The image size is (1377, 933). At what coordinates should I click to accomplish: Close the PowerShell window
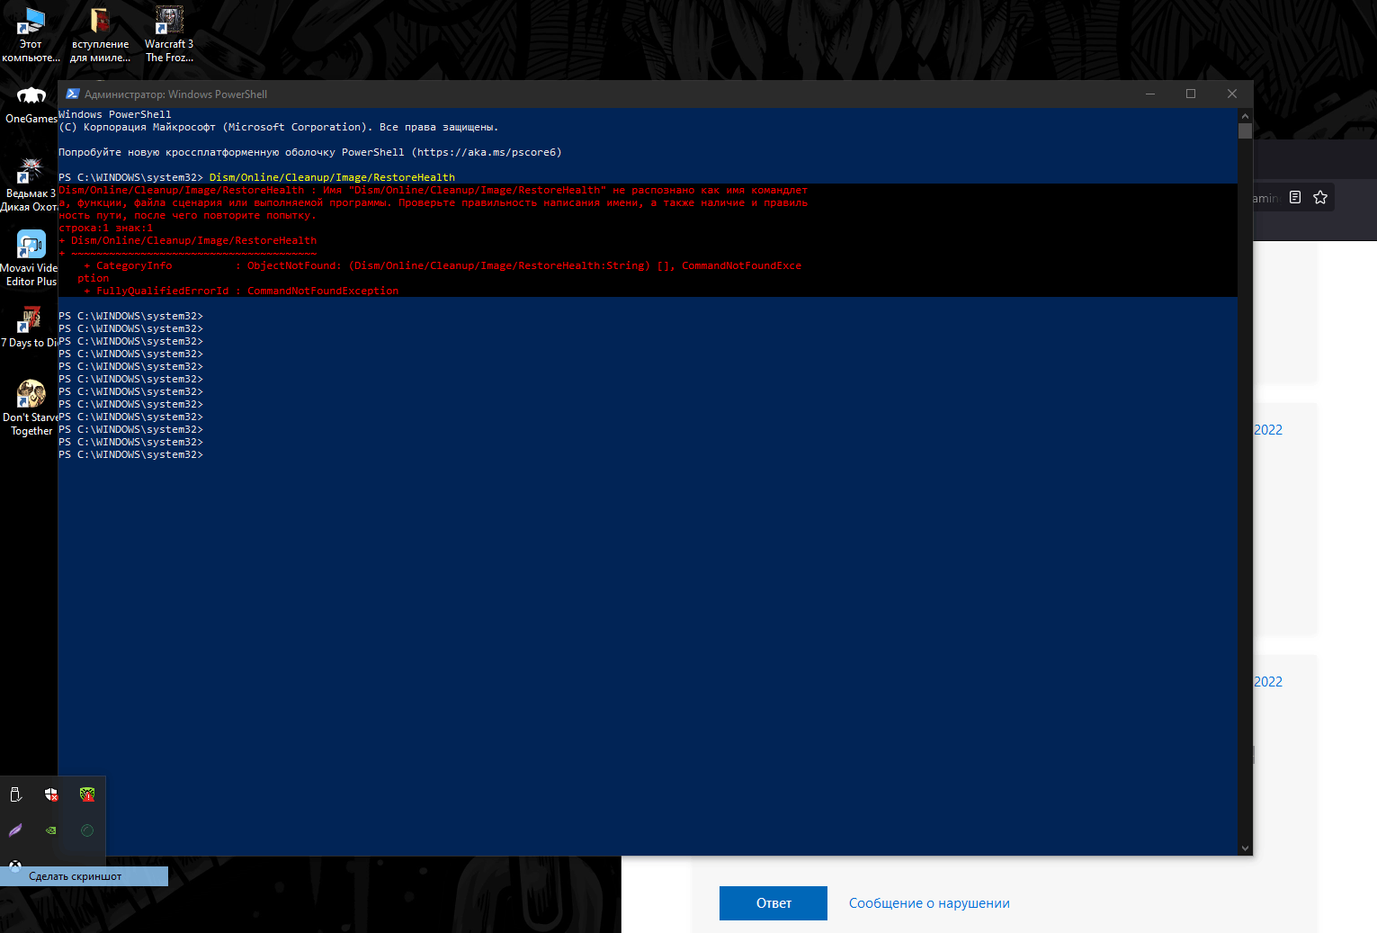(x=1232, y=94)
